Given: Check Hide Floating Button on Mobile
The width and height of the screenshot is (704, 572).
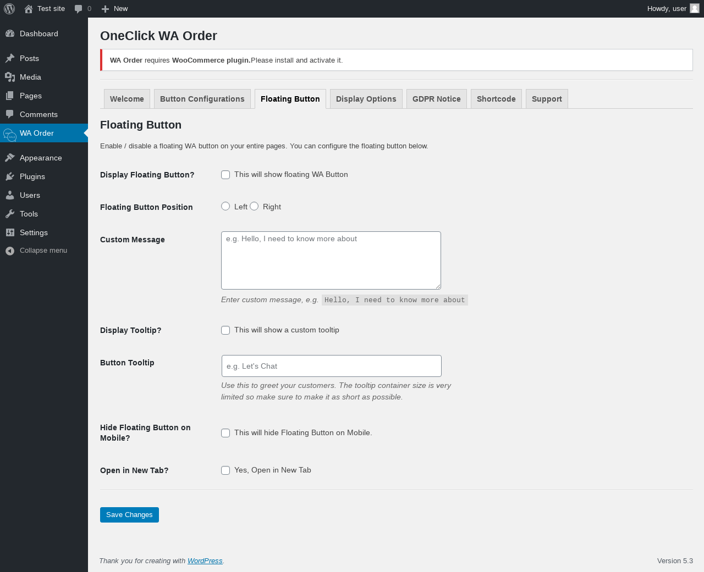Looking at the screenshot, I should pos(226,433).
